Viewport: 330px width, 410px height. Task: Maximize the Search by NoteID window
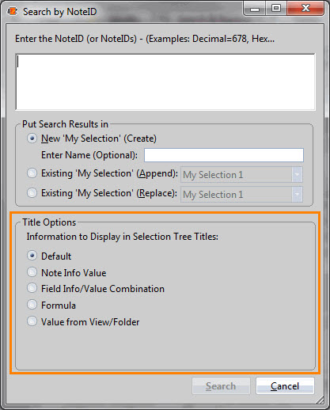point(276,9)
